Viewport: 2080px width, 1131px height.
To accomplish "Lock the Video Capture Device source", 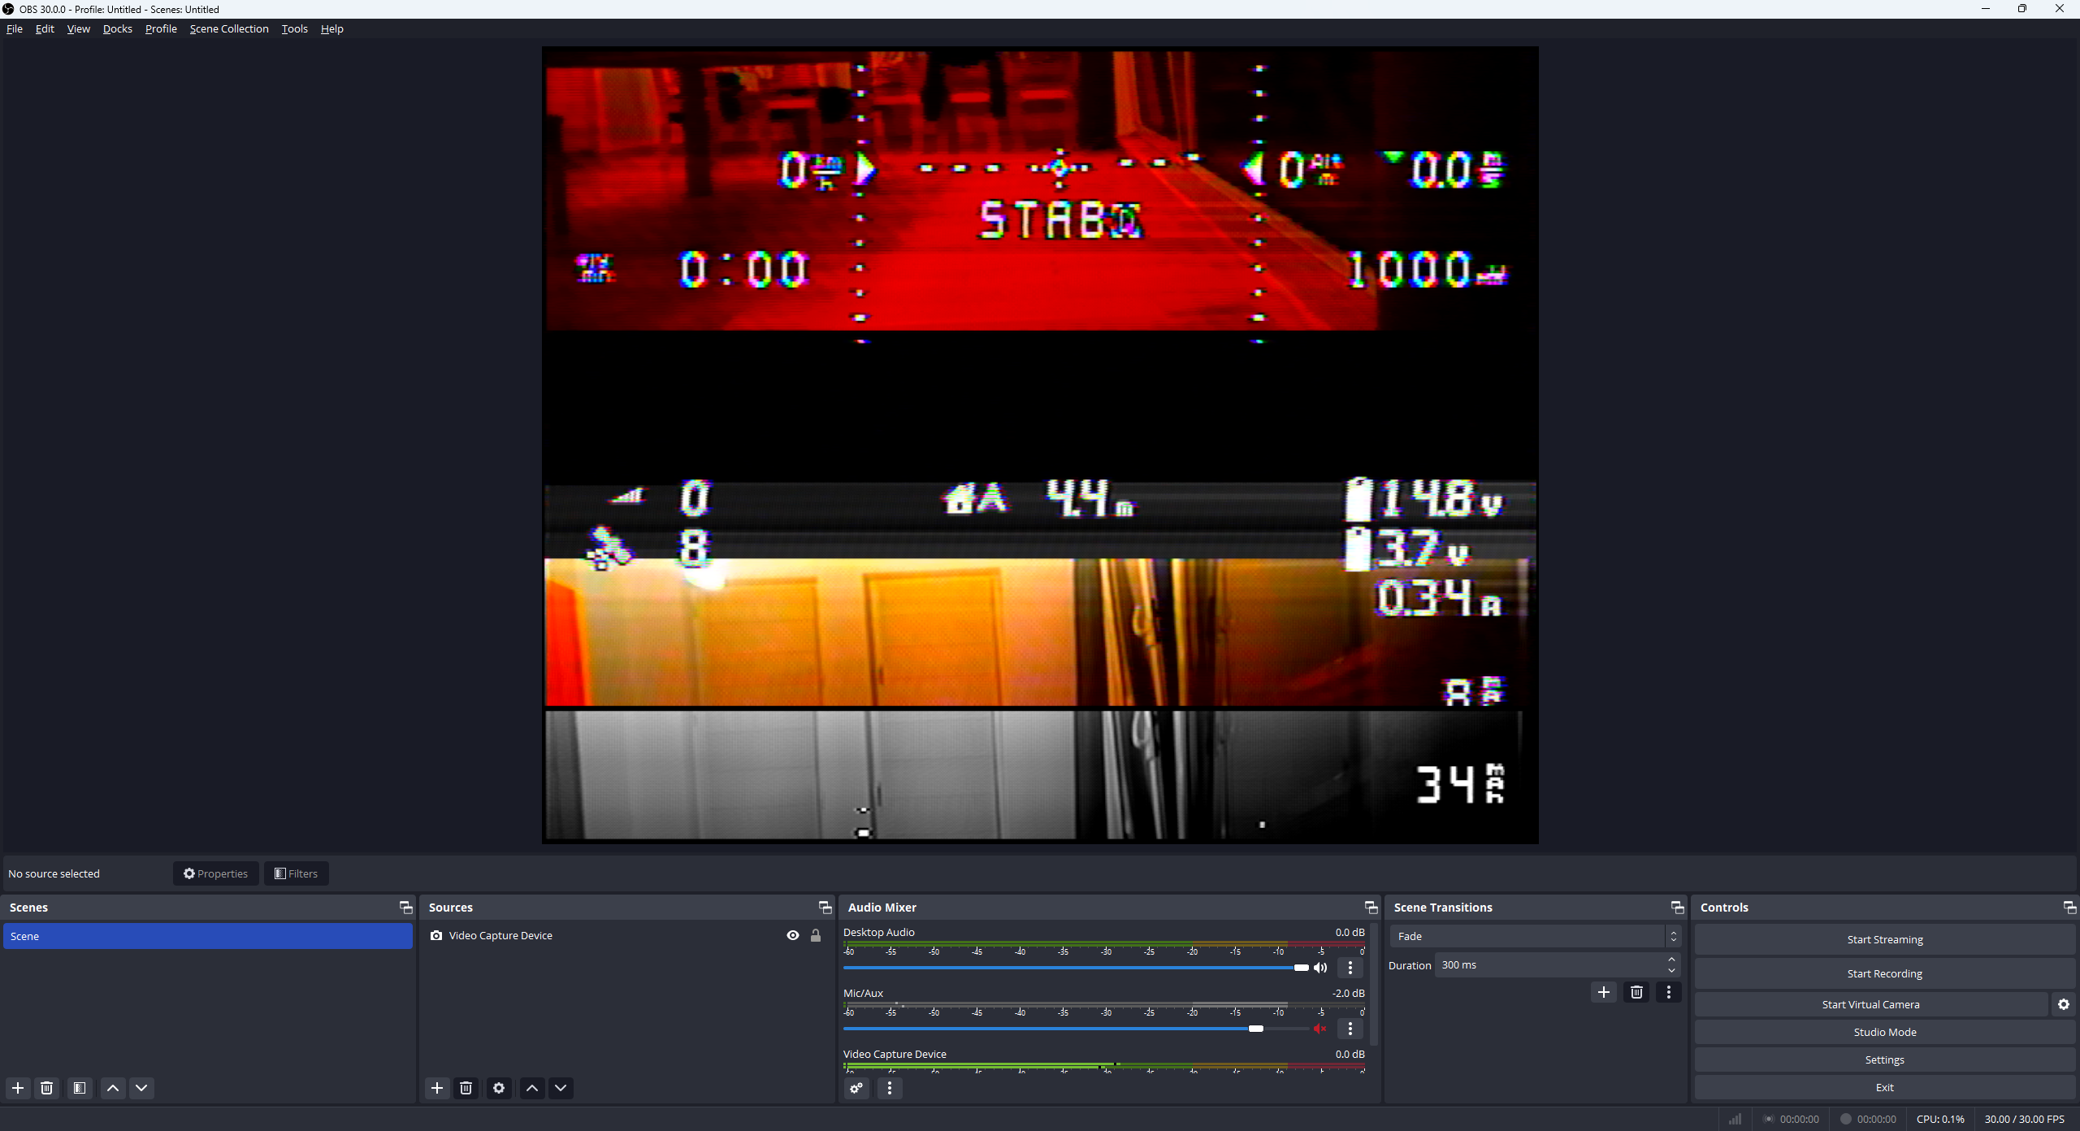I will [816, 935].
